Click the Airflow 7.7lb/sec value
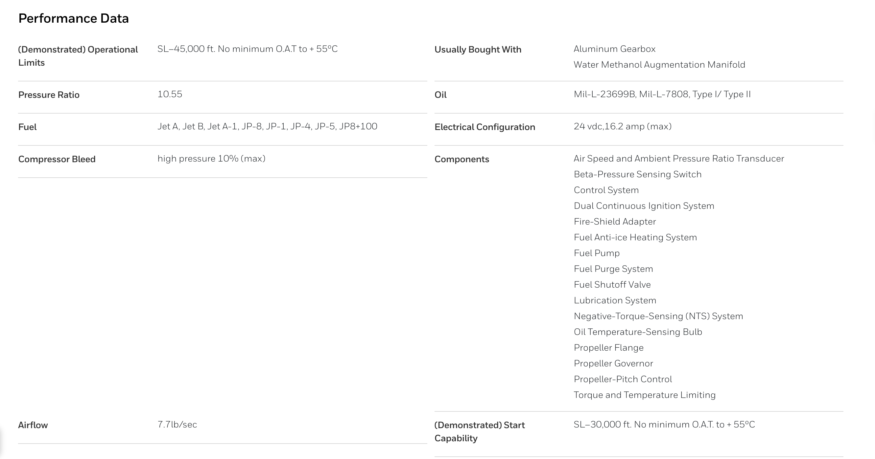Viewport: 875px width, 459px height. pyautogui.click(x=177, y=425)
